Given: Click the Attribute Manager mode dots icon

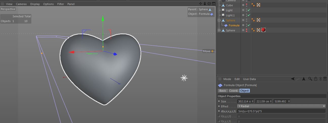Looking at the screenshot, I should pos(321,79).
